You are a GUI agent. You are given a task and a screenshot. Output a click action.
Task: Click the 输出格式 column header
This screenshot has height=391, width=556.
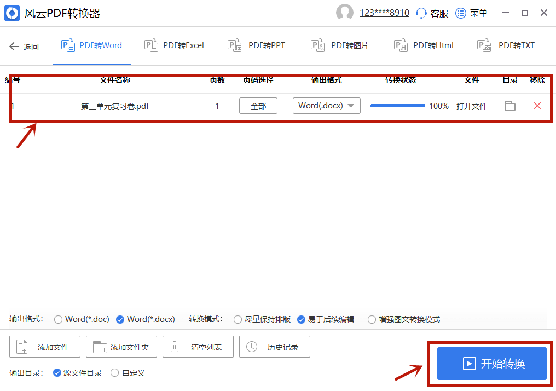[x=327, y=80]
